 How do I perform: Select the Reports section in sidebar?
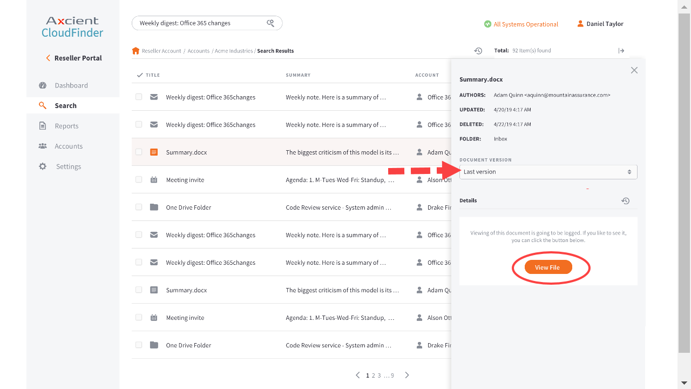point(66,125)
